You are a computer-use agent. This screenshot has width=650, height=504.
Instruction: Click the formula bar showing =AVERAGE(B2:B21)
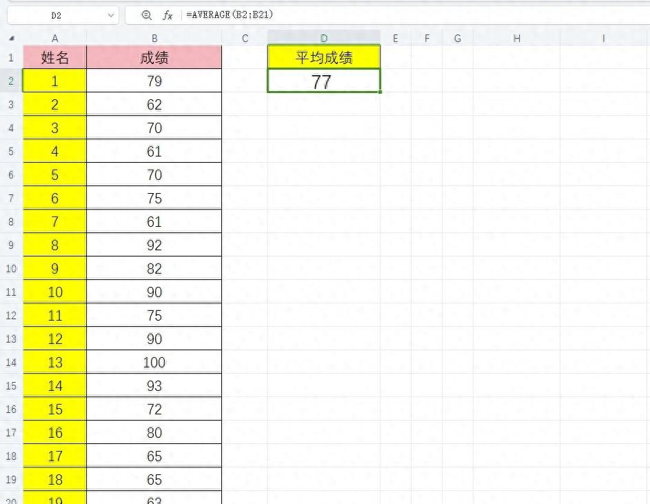[x=387, y=15]
